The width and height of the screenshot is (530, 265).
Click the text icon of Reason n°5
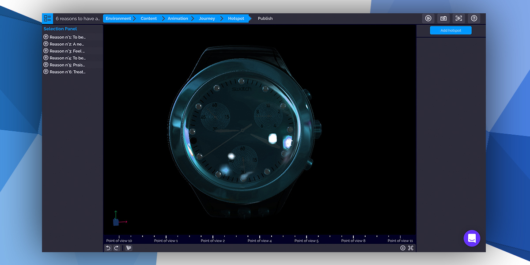tap(45, 65)
